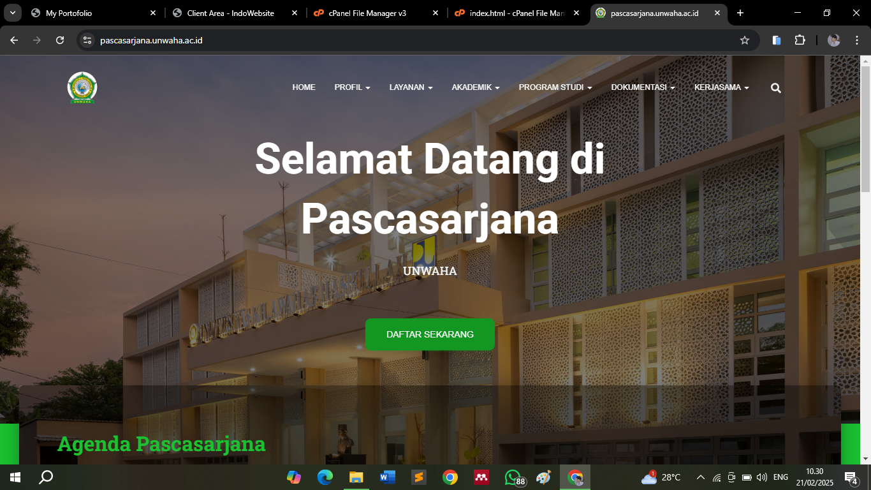
Task: Open the active Chrome profile window in taskbar
Action: point(575,477)
